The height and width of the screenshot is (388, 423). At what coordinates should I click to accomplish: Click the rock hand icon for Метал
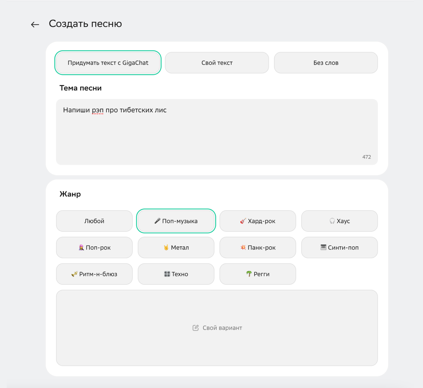166,247
